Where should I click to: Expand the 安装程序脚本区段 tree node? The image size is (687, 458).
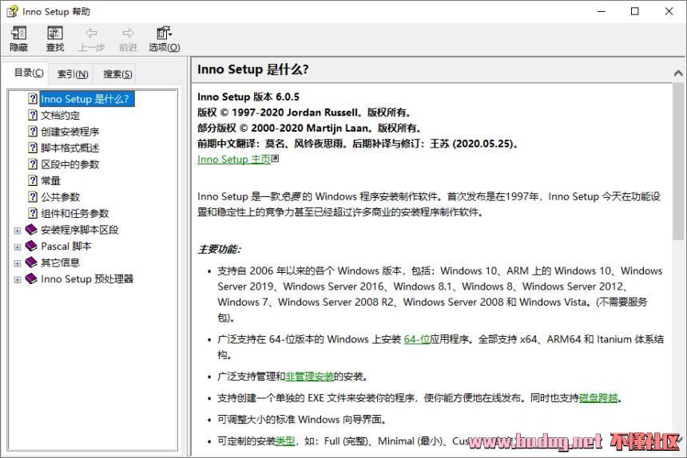pyautogui.click(x=18, y=230)
